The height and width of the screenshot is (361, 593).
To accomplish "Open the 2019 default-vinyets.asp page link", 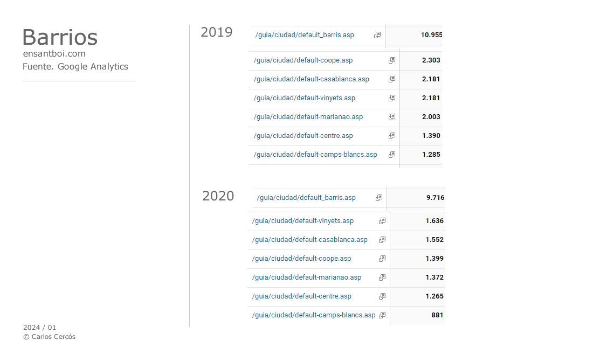I will tap(305, 98).
